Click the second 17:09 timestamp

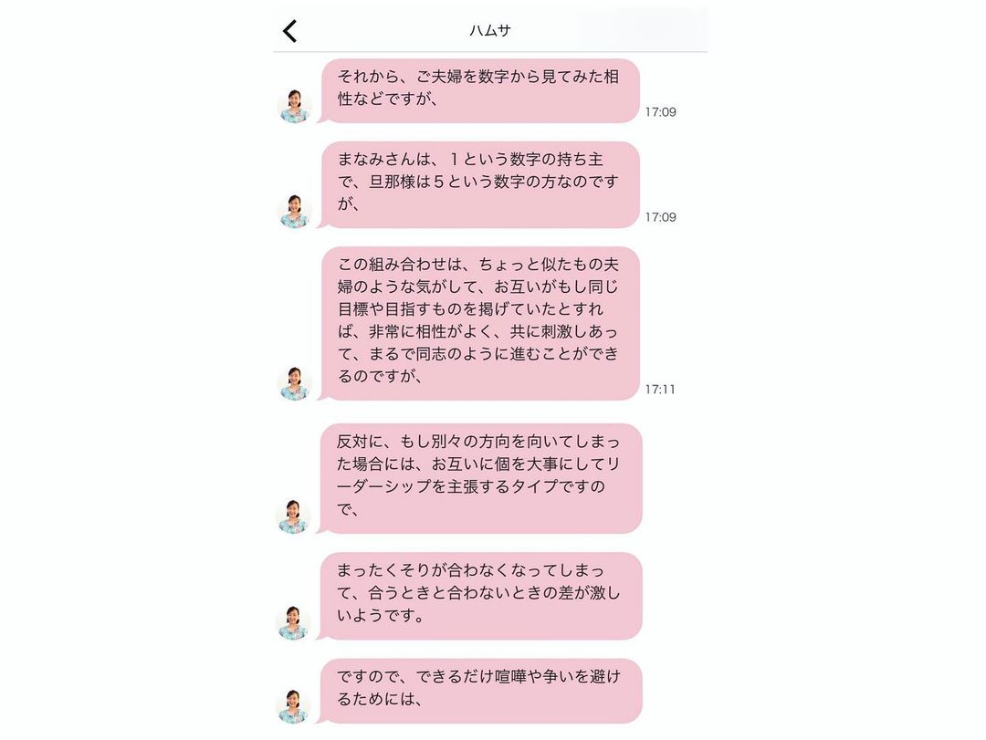click(x=660, y=217)
